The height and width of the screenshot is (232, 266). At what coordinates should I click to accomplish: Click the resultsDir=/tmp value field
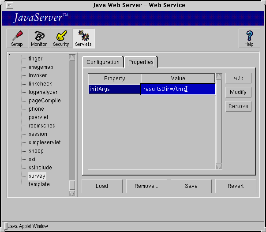click(x=178, y=89)
